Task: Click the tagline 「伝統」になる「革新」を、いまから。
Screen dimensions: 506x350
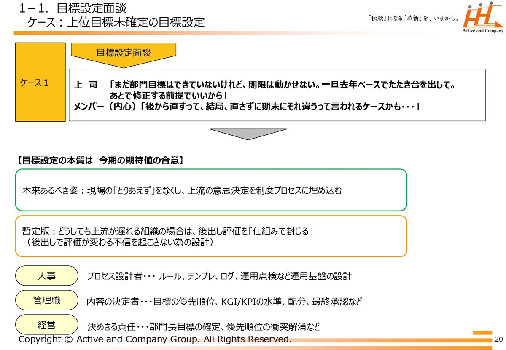Action: [413, 19]
